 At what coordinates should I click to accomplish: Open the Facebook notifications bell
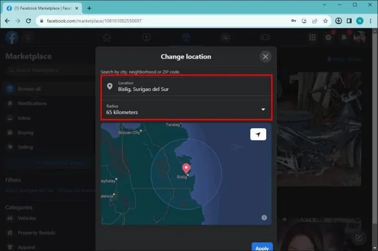344,37
